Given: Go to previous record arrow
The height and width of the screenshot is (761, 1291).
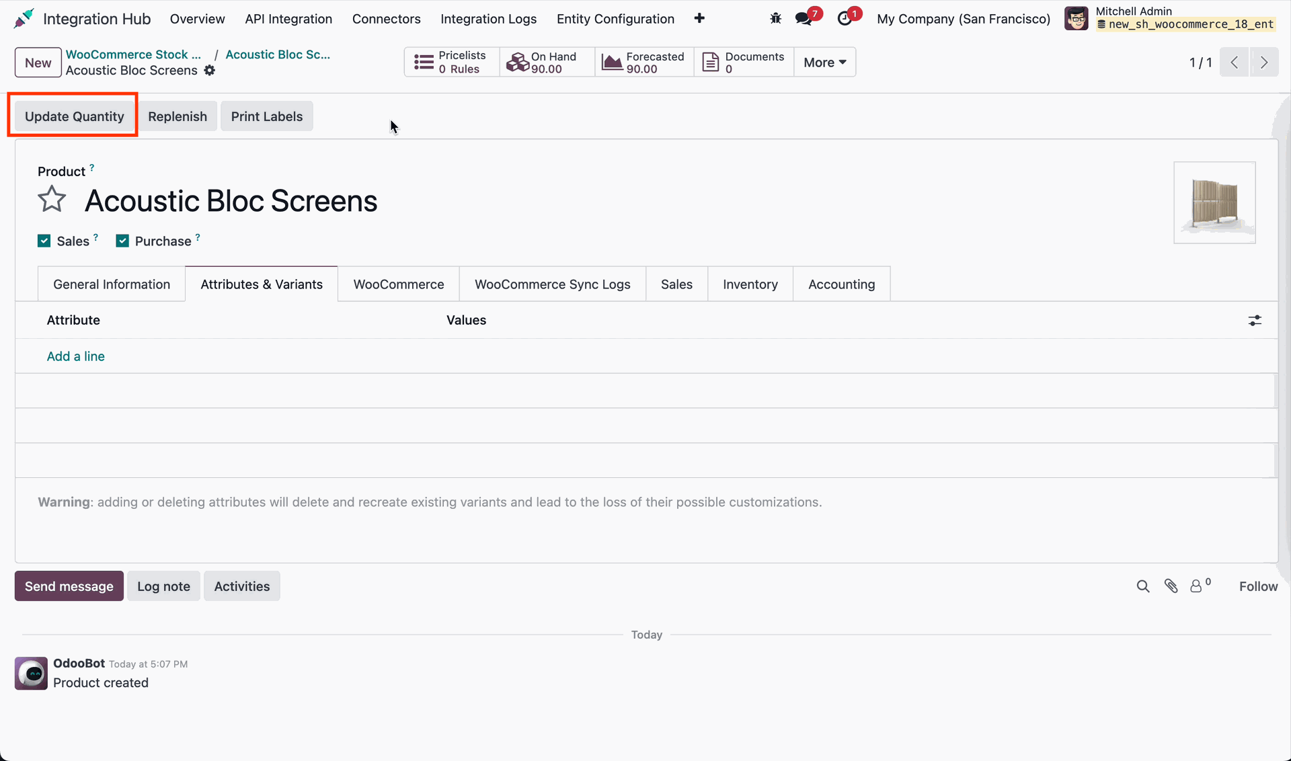Looking at the screenshot, I should (x=1235, y=63).
